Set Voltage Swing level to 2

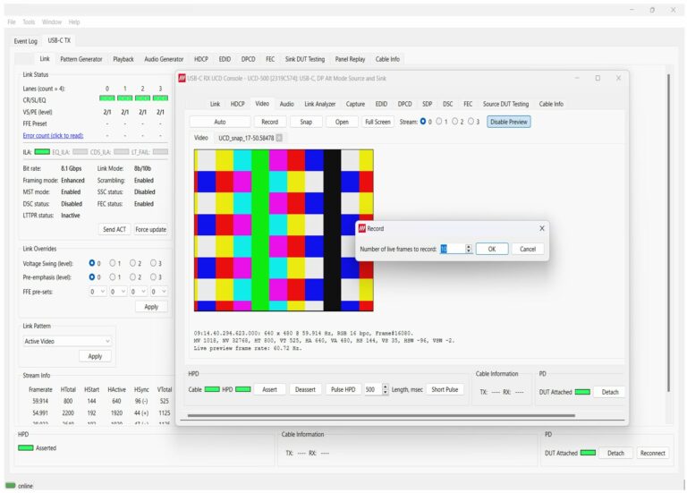pyautogui.click(x=131, y=264)
